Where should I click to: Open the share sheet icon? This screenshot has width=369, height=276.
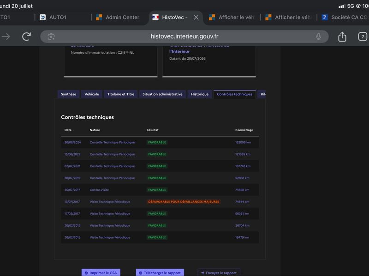342,36
